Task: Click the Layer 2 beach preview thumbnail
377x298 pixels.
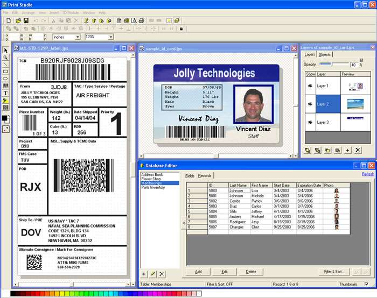Action: (355, 104)
